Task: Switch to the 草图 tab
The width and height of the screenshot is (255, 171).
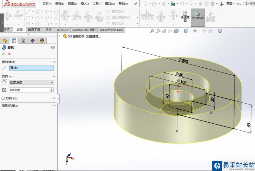Action: click(19, 30)
